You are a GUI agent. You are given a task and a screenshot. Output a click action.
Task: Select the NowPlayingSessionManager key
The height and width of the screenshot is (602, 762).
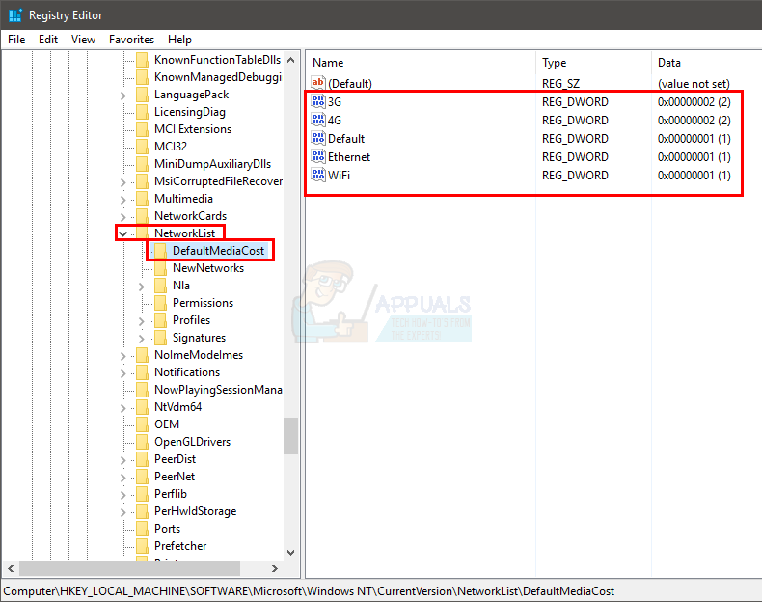pos(218,390)
